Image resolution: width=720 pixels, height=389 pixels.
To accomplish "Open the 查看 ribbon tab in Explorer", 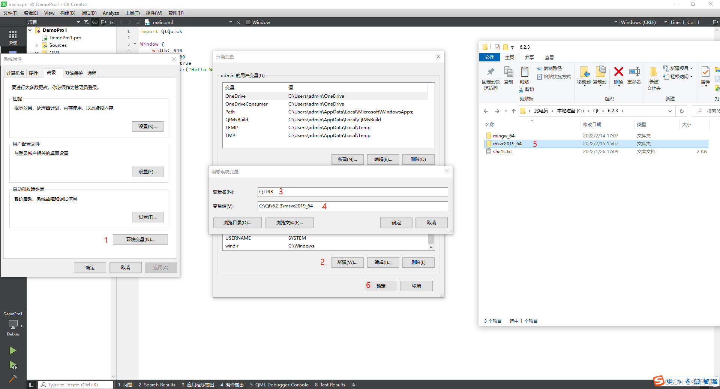I will pos(549,57).
